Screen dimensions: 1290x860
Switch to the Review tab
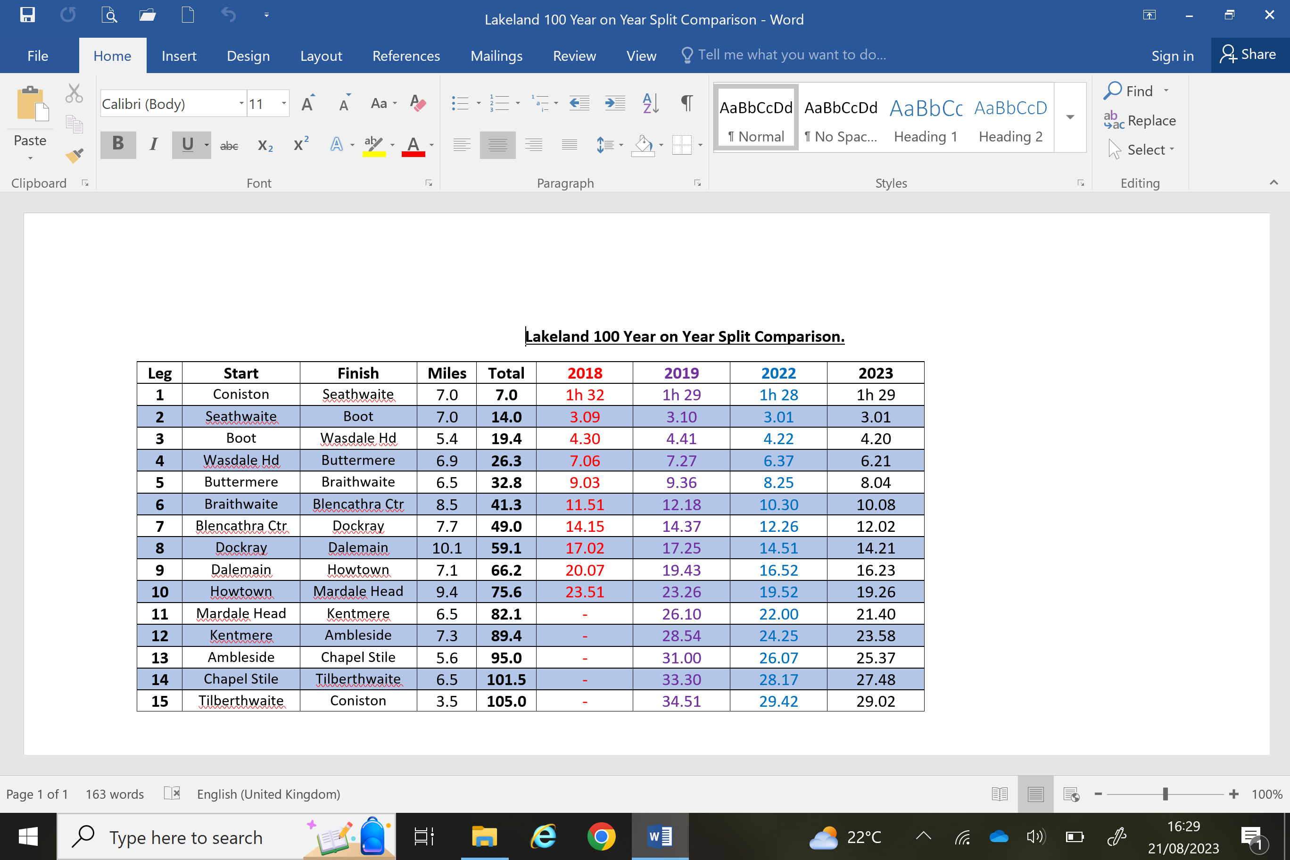(574, 56)
